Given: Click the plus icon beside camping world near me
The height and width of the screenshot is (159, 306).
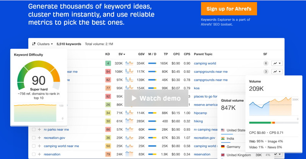Looking at the screenshot, I should 39,146.
